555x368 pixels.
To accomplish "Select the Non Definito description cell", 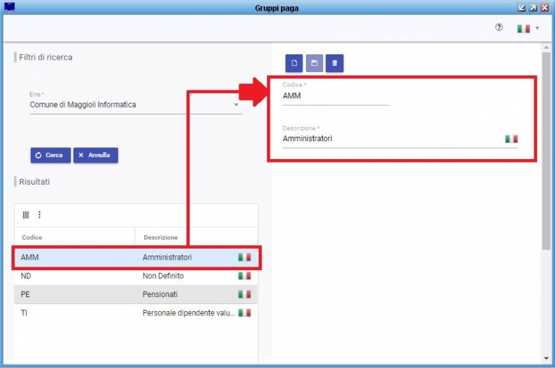I will tap(163, 276).
